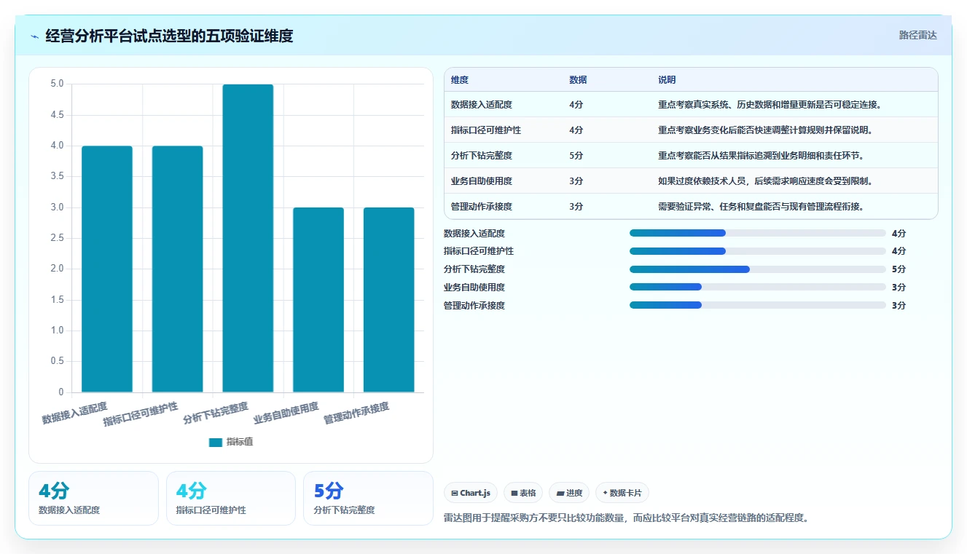Click the 业务自助使用度 bar in the chart
The image size is (967, 554).
coord(318,300)
